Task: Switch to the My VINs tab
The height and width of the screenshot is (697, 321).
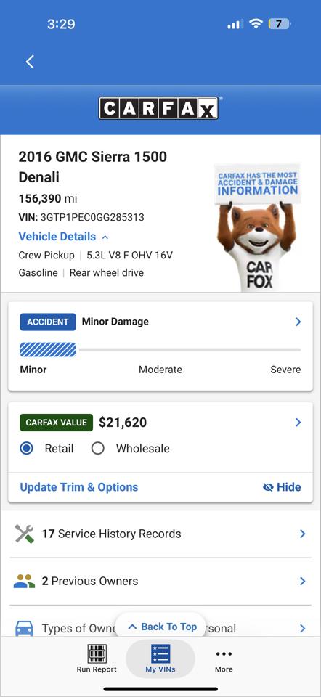Action: pyautogui.click(x=160, y=659)
